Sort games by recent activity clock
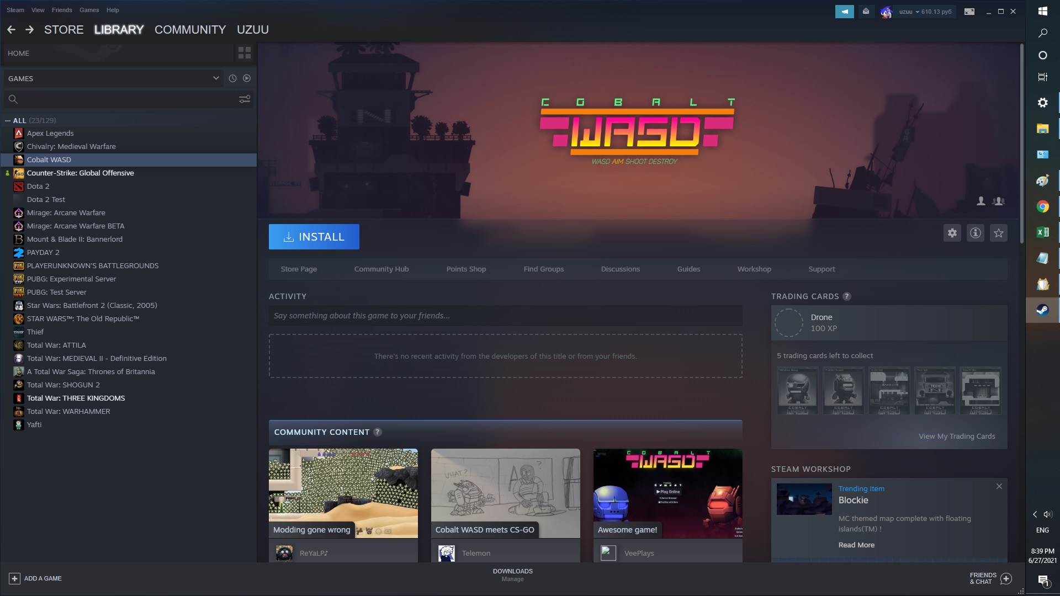The height and width of the screenshot is (596, 1060). 232,78
